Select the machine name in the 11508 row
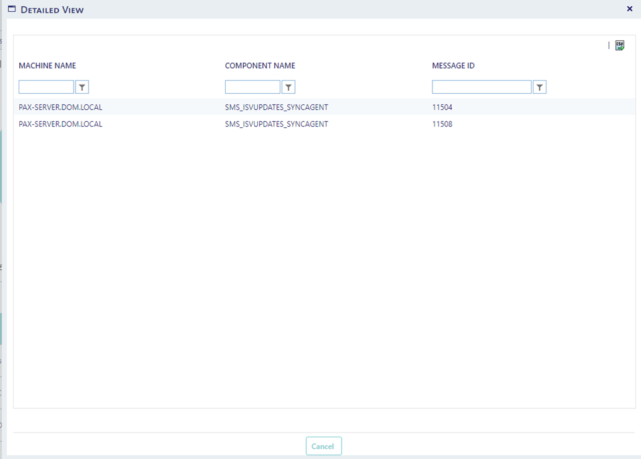The height and width of the screenshot is (459, 641). [61, 124]
